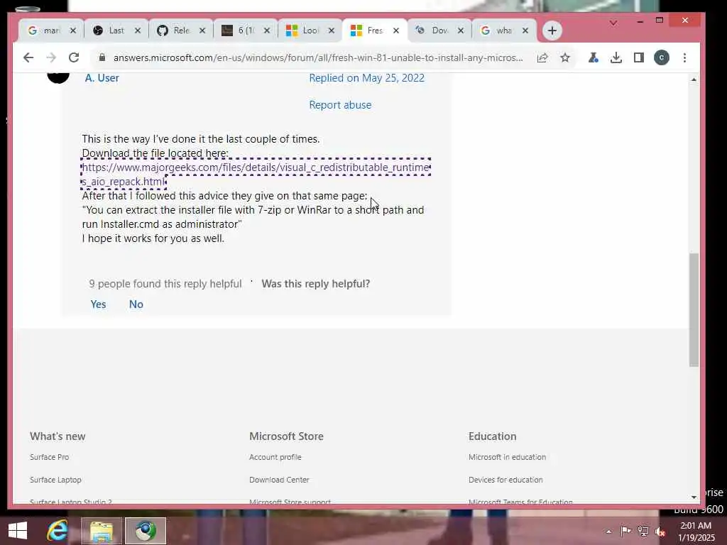Bookmark this page with the star icon
The width and height of the screenshot is (727, 545).
pos(564,57)
